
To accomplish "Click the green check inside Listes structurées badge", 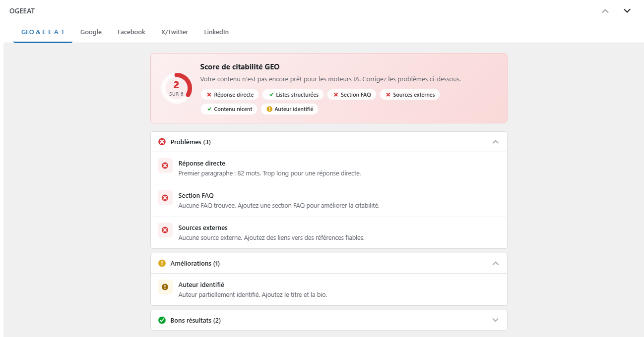I will [x=271, y=94].
